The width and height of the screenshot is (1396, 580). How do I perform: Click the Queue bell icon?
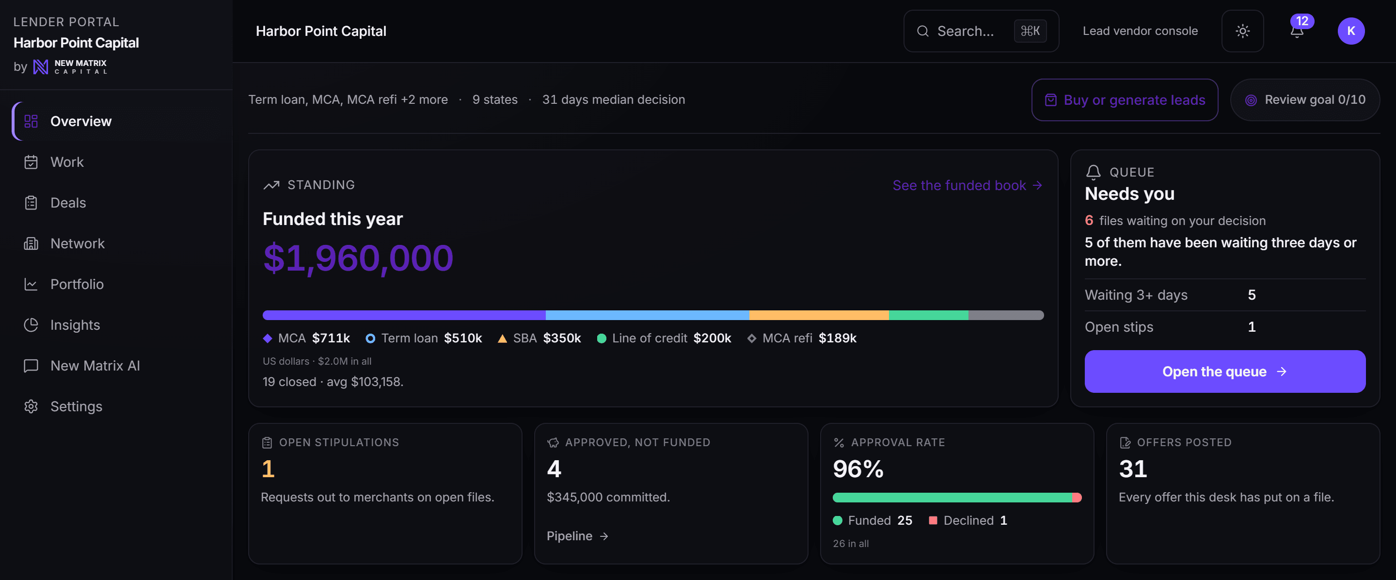[1093, 172]
